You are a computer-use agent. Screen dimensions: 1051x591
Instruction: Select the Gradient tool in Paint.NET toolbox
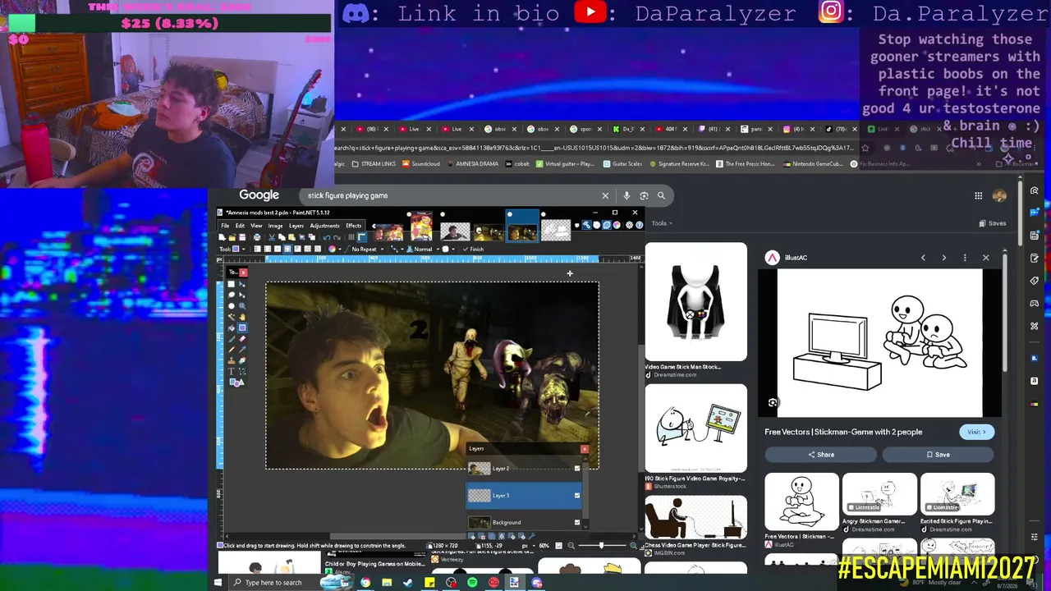click(241, 328)
